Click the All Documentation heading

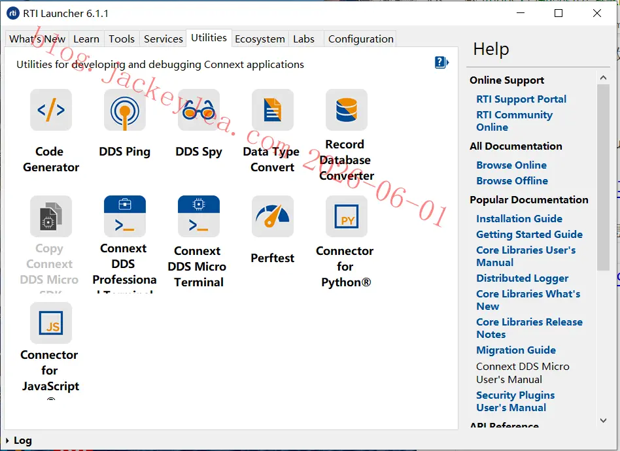[515, 146]
